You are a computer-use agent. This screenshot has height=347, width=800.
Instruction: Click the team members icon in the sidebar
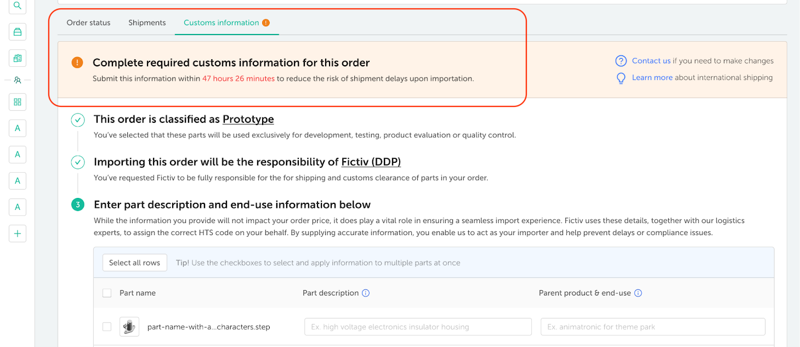(x=18, y=80)
